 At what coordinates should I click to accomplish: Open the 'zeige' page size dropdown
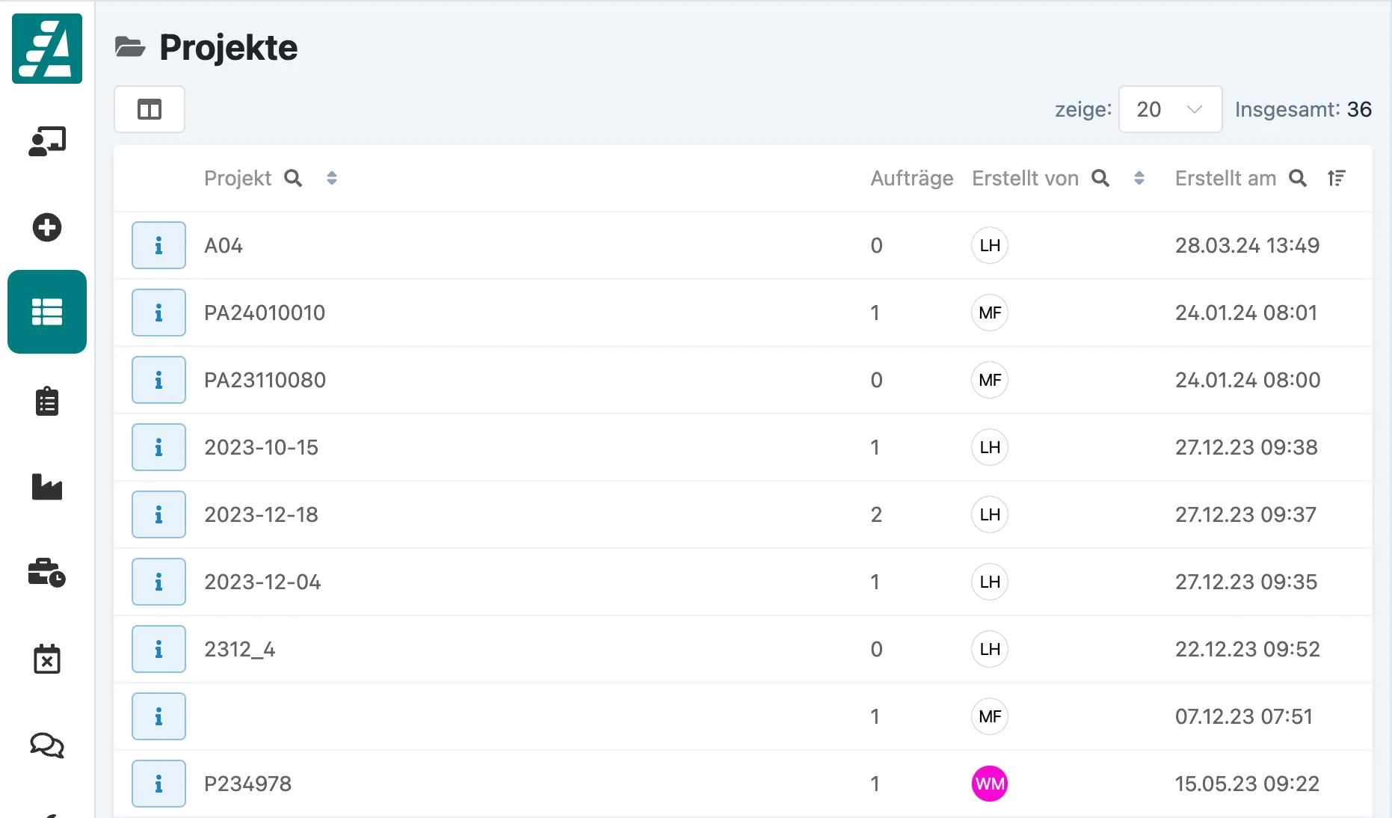pyautogui.click(x=1170, y=109)
